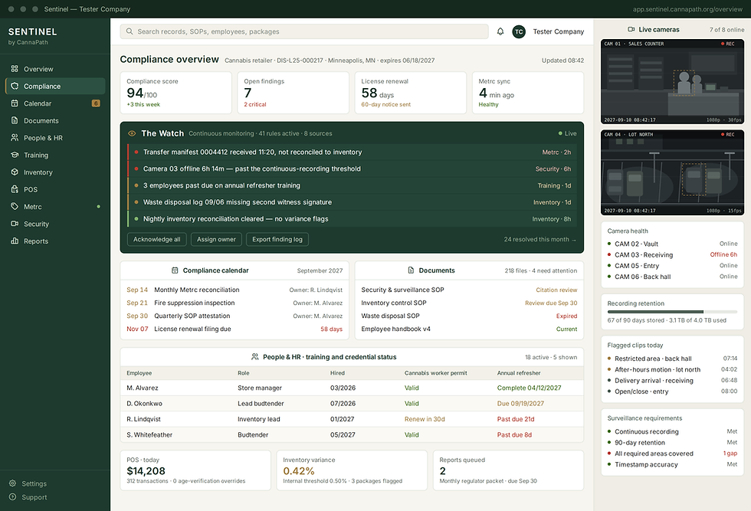Click the Overview grid icon in sidebar
Image resolution: width=751 pixels, height=511 pixels.
(15, 68)
